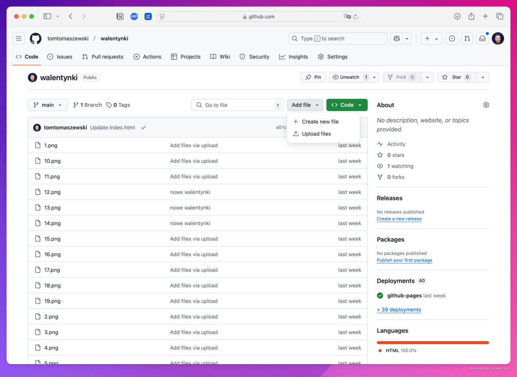
Task: Star the walentynki repository
Action: click(456, 77)
